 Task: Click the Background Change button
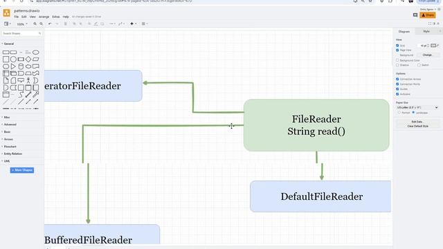click(x=427, y=55)
